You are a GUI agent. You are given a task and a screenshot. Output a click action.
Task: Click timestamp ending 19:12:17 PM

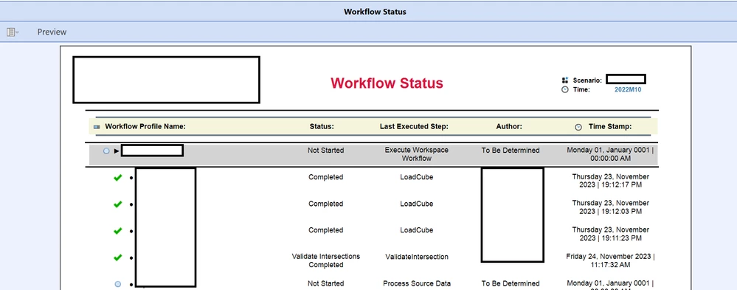pos(610,181)
